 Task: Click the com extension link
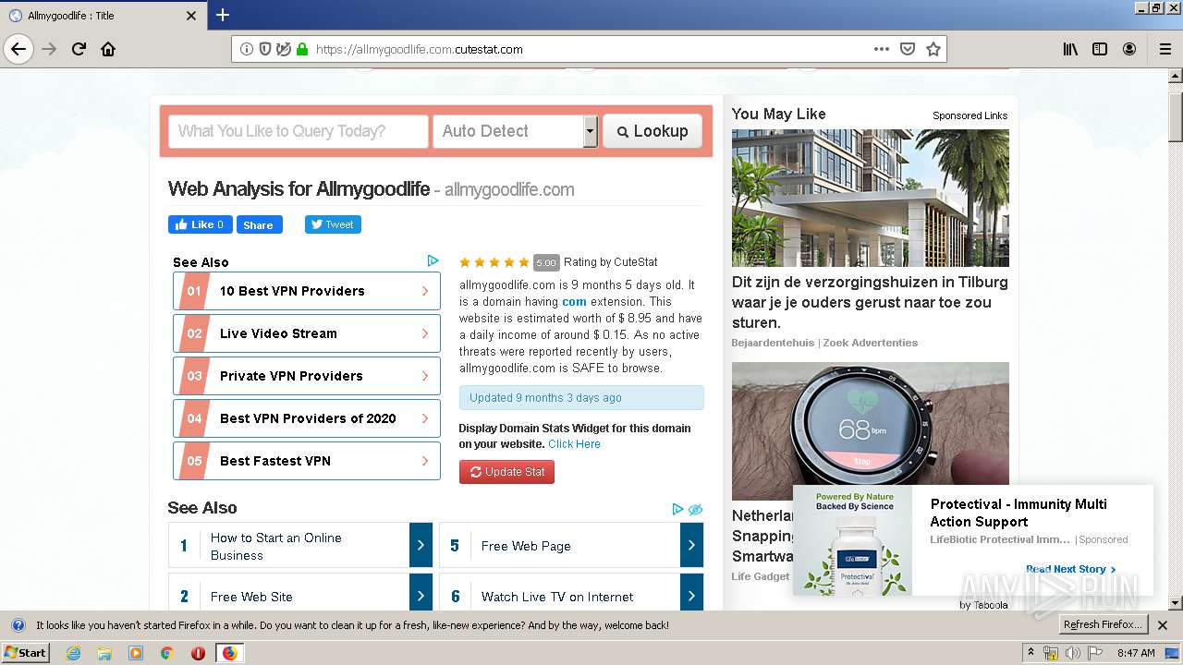(x=574, y=301)
